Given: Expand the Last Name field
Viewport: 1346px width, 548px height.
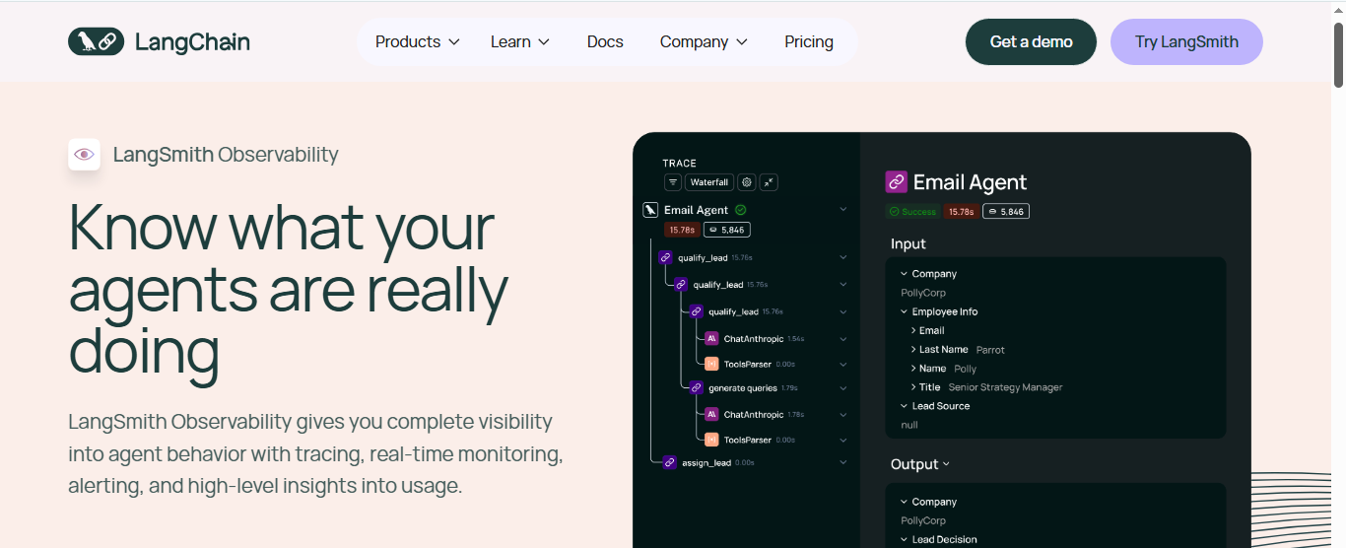Looking at the screenshot, I should [x=914, y=350].
